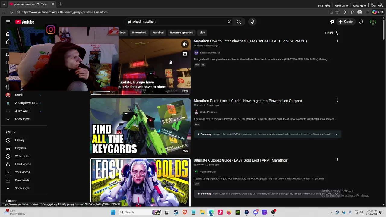Clear the search query with the X
Viewport: 386px width, 217px height.
pos(229,22)
